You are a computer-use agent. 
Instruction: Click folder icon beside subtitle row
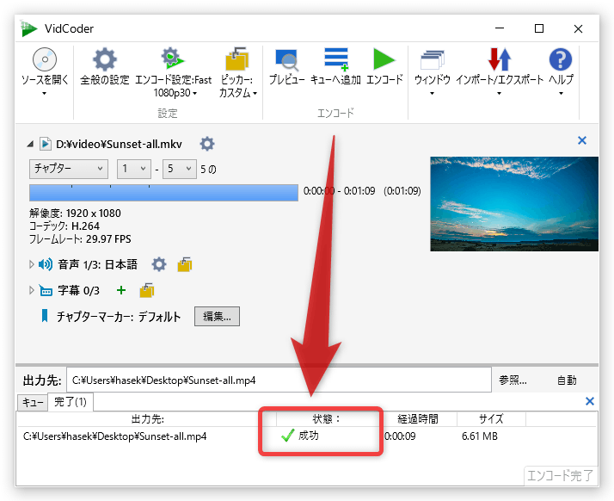pos(147,290)
